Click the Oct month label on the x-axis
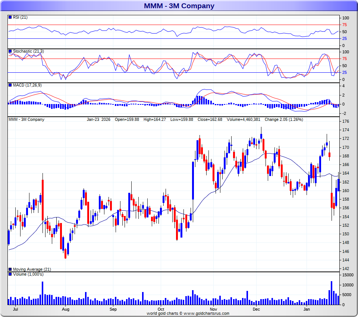 coord(161,309)
